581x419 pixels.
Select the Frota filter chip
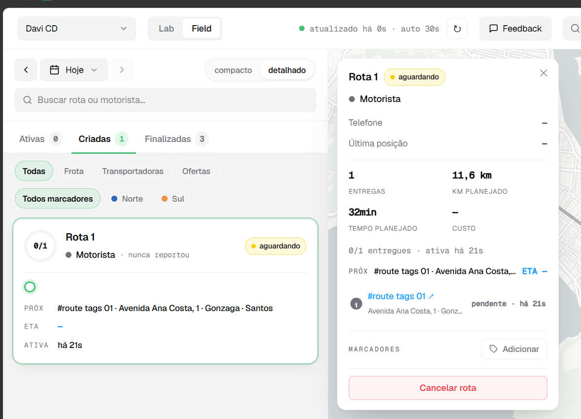click(x=74, y=171)
